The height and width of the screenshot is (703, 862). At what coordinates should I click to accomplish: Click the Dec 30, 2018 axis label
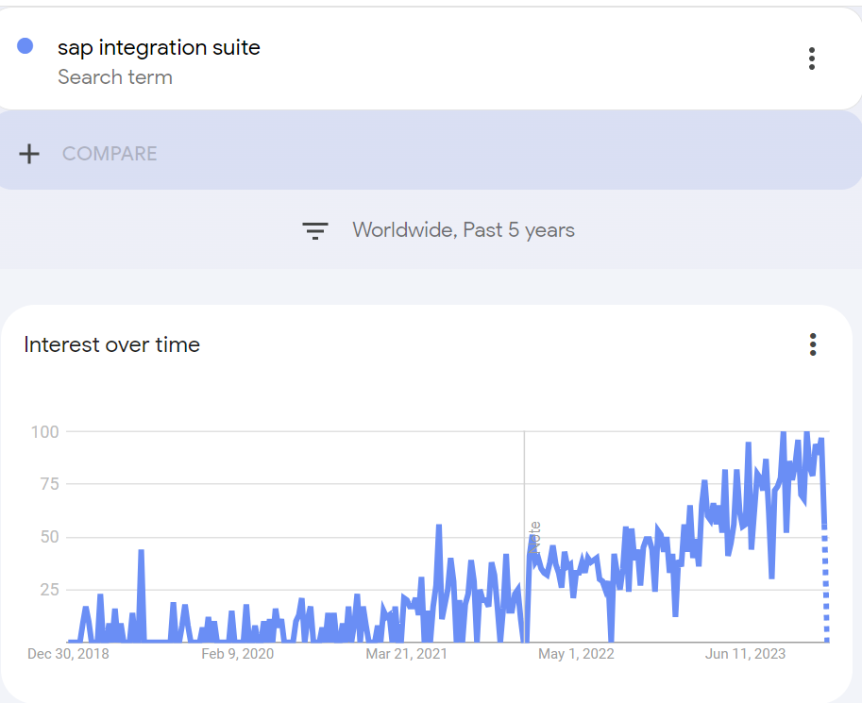tap(68, 654)
